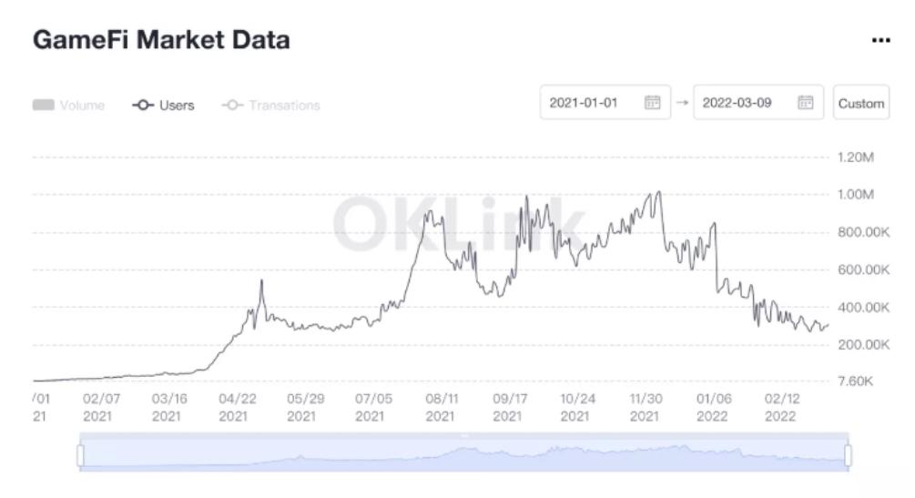Click the Volume legend bar icon
The image size is (915, 498).
(44, 106)
